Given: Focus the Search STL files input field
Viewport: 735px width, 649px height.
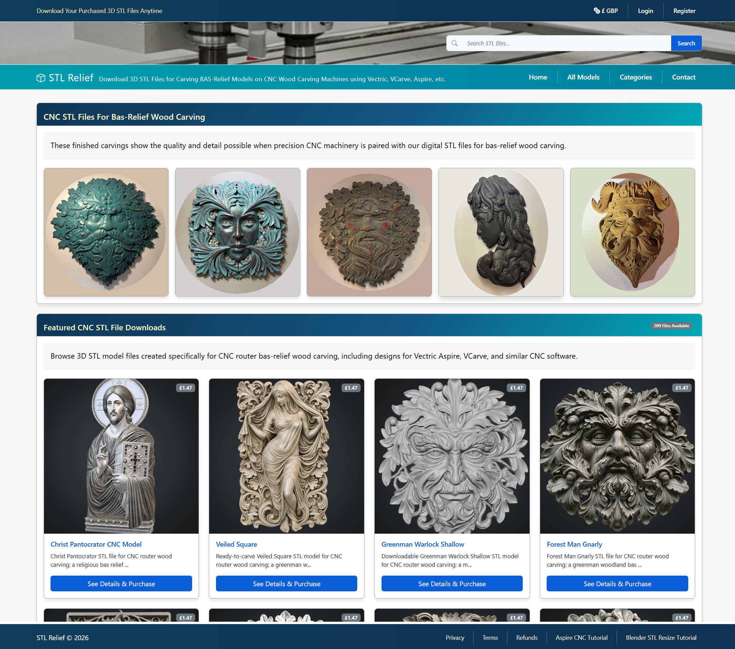Looking at the screenshot, I should point(566,43).
